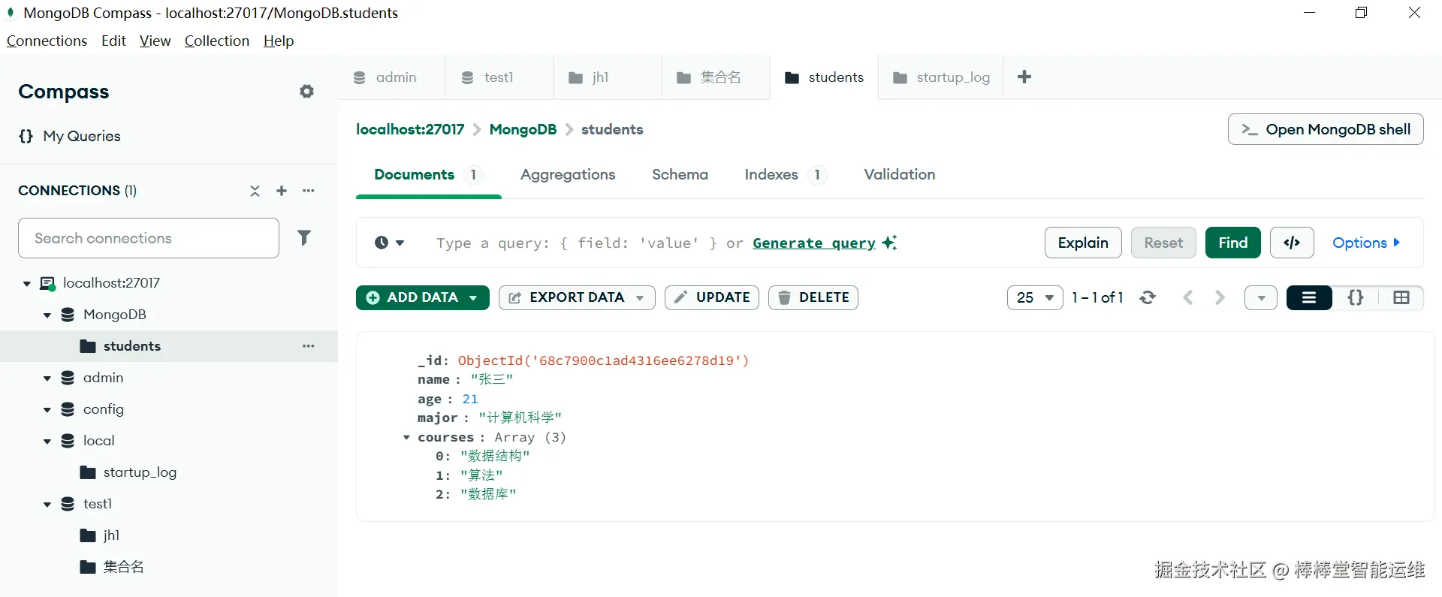Open My Queries curly braces icon
Viewport: 1442px width, 597px height.
(x=26, y=137)
